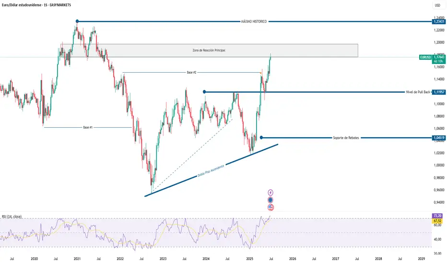Click the EURUSD ticker tag on the price axis
The image size is (447, 263).
425,57
